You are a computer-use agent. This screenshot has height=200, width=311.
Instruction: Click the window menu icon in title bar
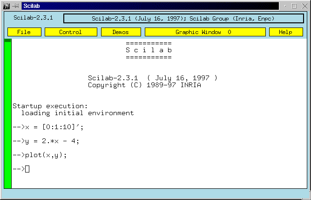(x=7, y=6)
